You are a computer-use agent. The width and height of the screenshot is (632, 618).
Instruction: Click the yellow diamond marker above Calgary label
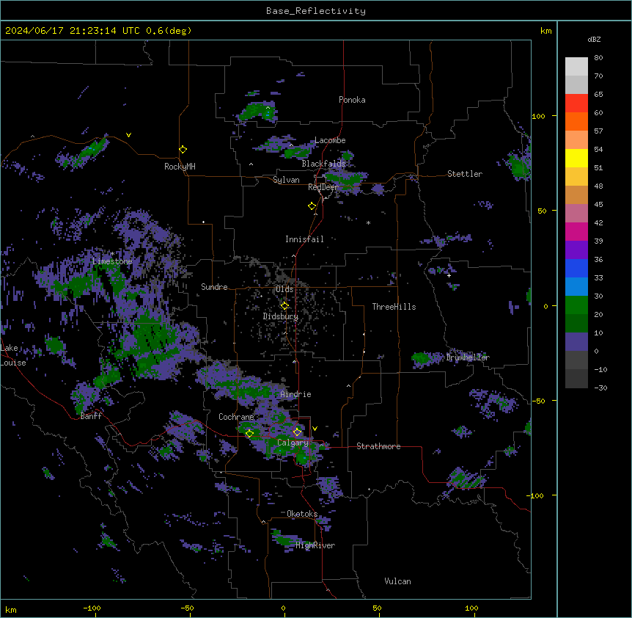(297, 432)
